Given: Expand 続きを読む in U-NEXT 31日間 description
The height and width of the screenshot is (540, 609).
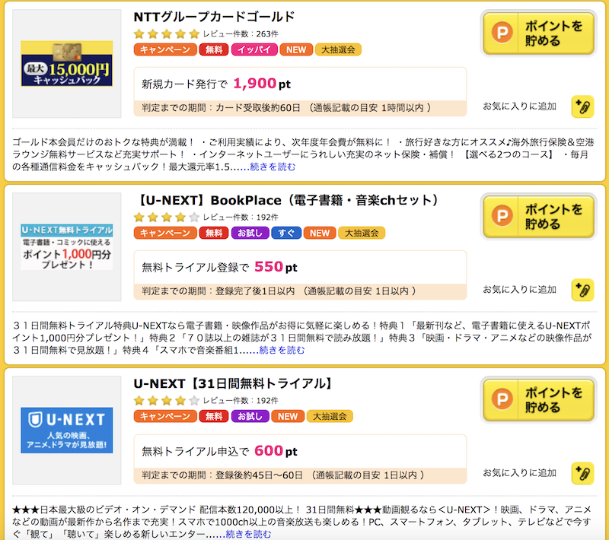Looking at the screenshot, I should pyautogui.click(x=248, y=534).
